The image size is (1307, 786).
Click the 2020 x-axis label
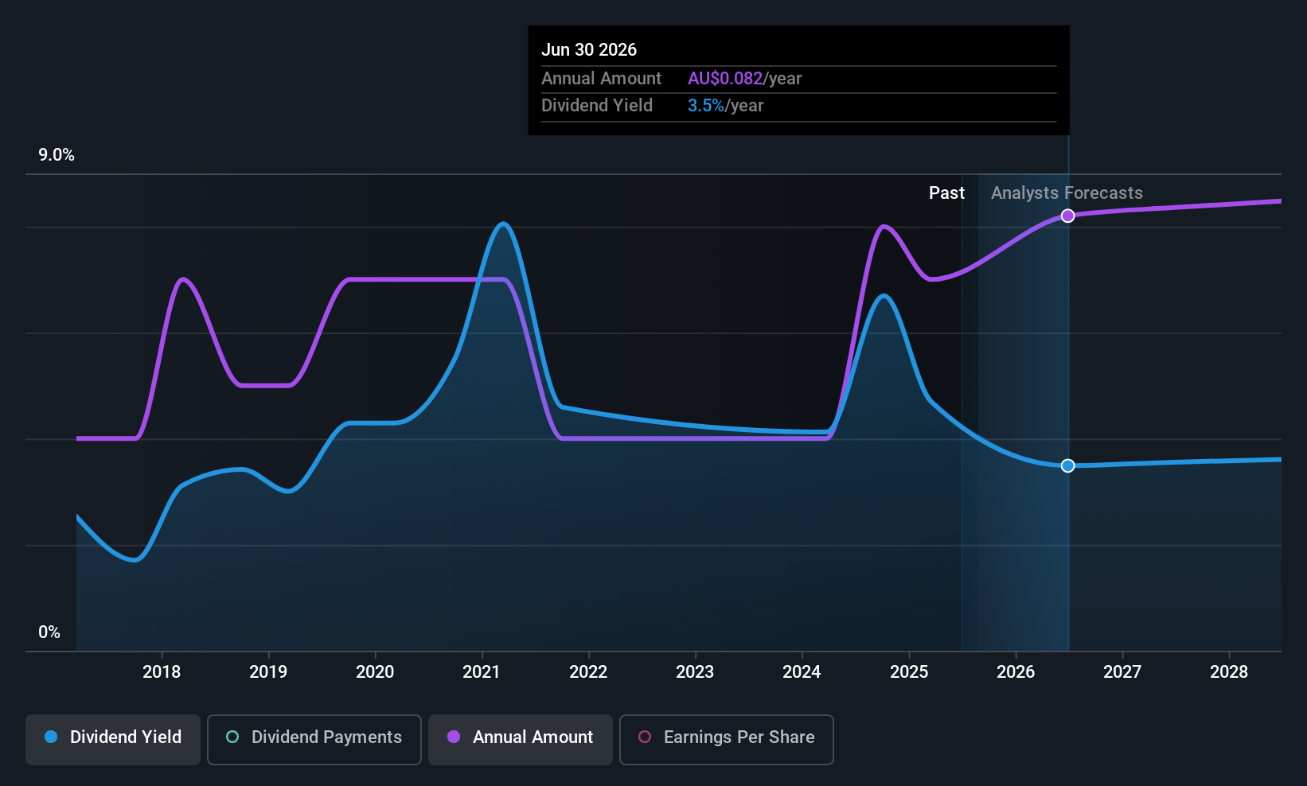(x=375, y=672)
